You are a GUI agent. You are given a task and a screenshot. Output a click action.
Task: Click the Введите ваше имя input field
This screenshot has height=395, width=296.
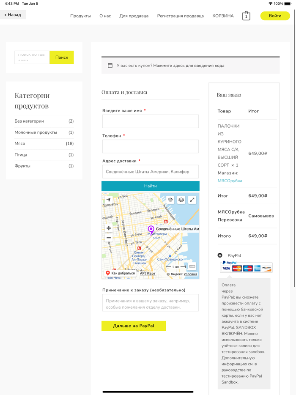[x=150, y=121]
